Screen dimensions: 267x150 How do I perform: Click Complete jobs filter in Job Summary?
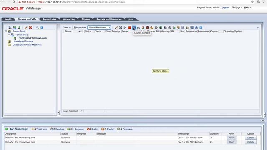[125, 129]
